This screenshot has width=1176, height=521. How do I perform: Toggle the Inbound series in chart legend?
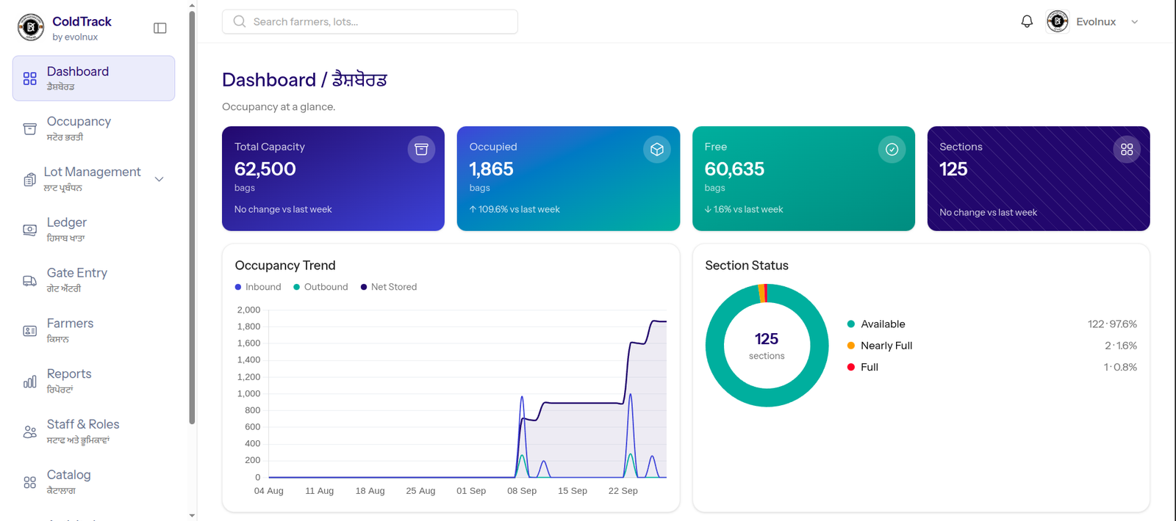coord(258,287)
